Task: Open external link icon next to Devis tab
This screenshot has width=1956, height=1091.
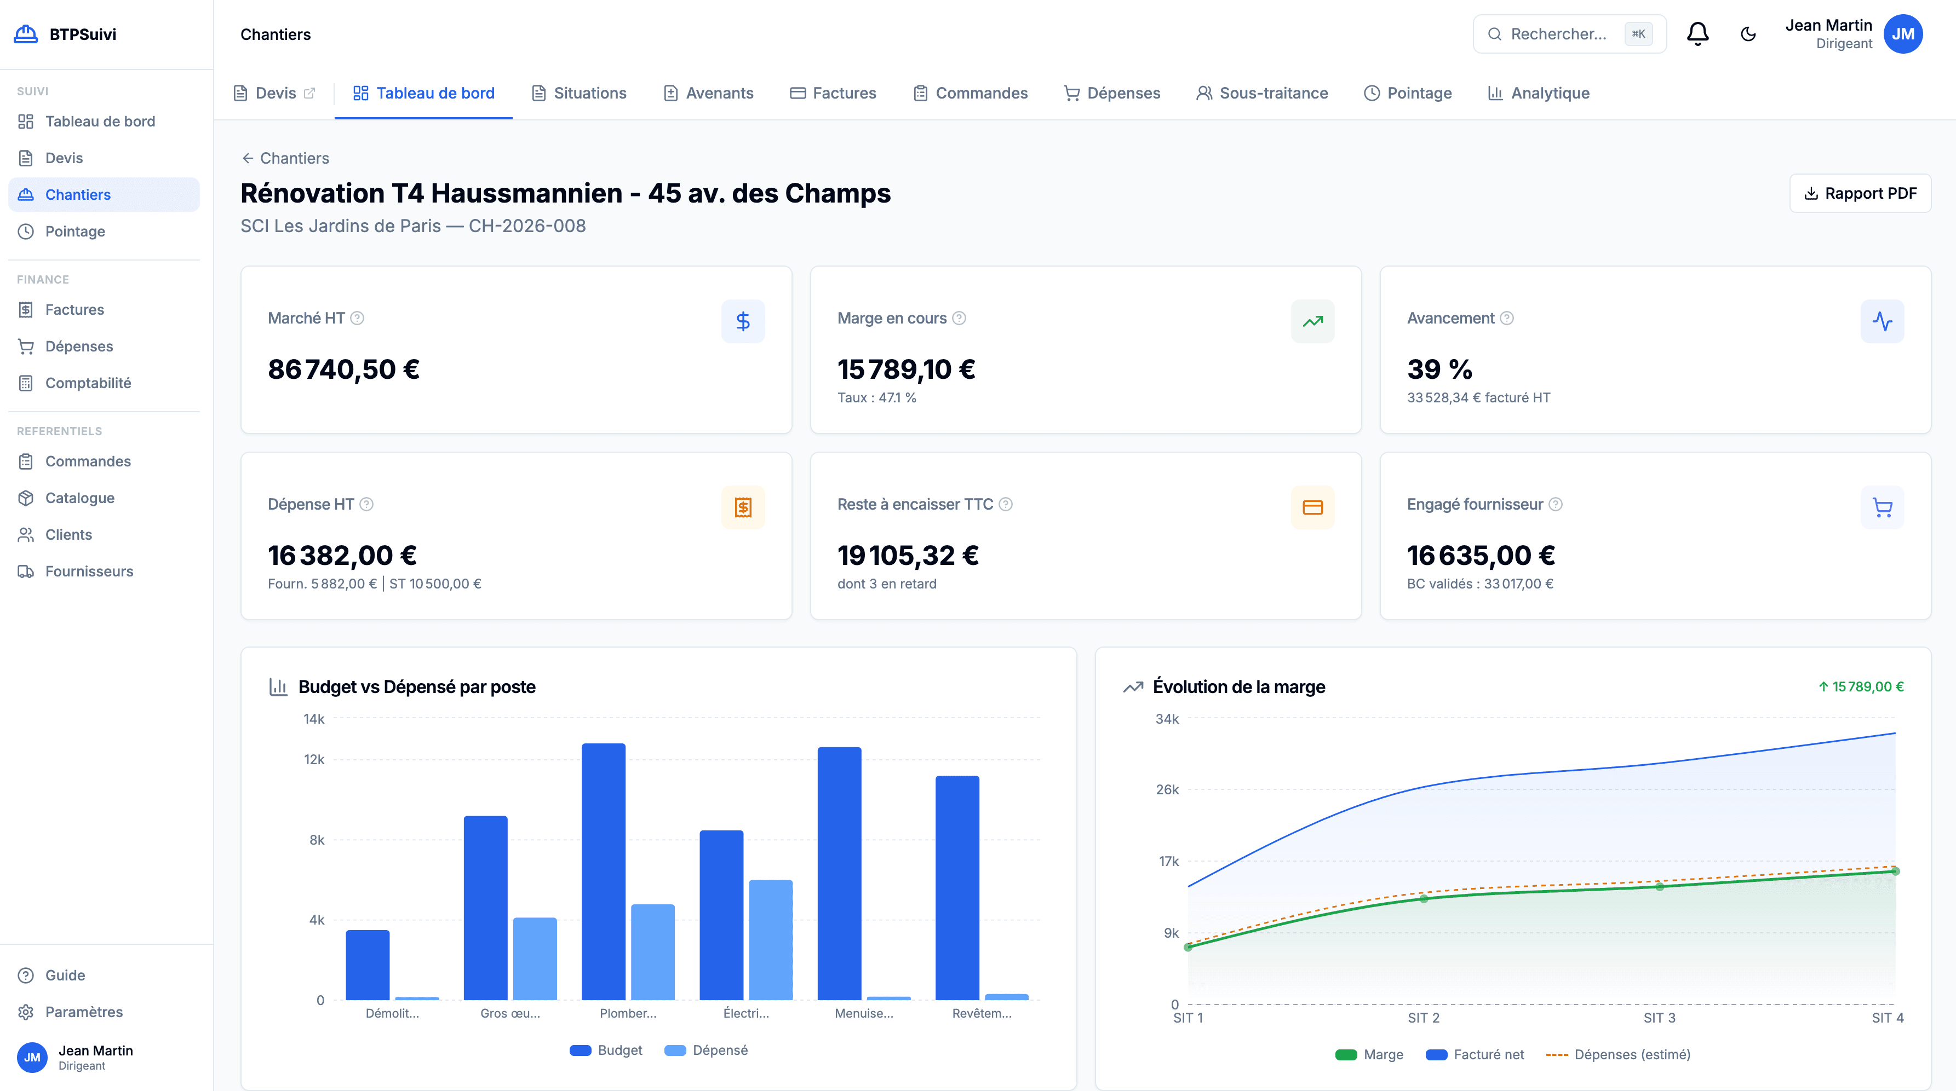Action: coord(310,93)
